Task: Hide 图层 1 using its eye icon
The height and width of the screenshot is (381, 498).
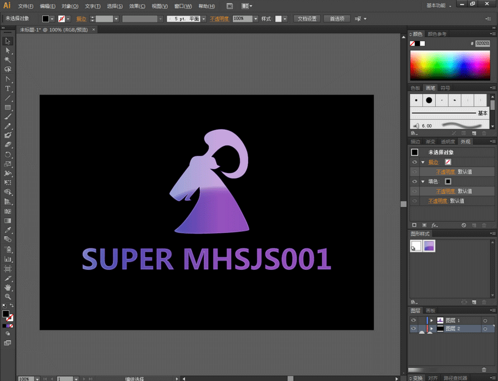Action: tap(413, 321)
